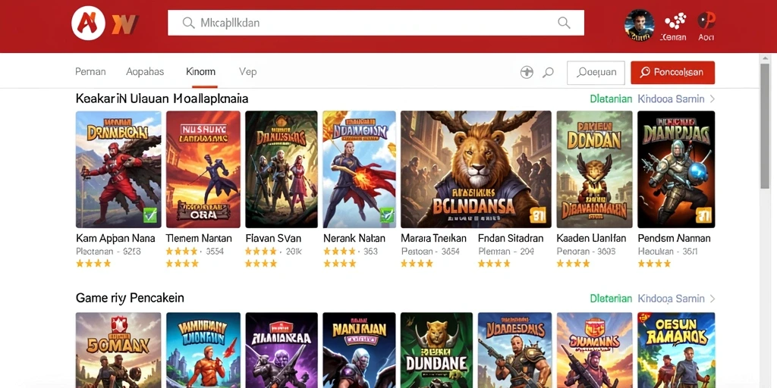The width and height of the screenshot is (777, 388).
Task: Open Kindoa Samin in the Keakar section
Action: point(671,99)
